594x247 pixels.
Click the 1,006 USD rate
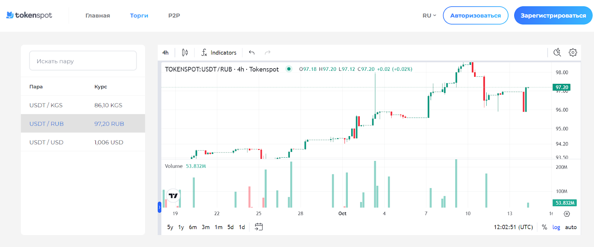point(109,142)
